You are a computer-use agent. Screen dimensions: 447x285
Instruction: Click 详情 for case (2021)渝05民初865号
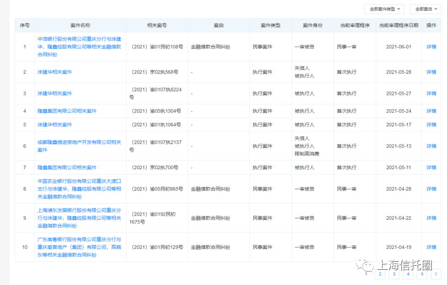(x=431, y=188)
